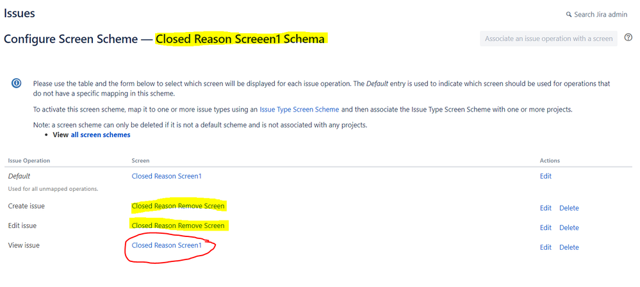Open the help question mark icon
Viewport: 640px width, 287px height.
628,38
